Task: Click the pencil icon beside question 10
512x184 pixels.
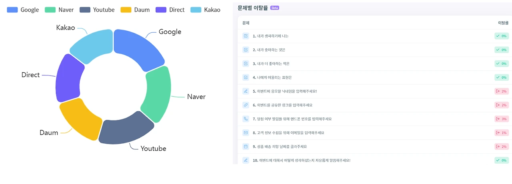Action: (246, 160)
